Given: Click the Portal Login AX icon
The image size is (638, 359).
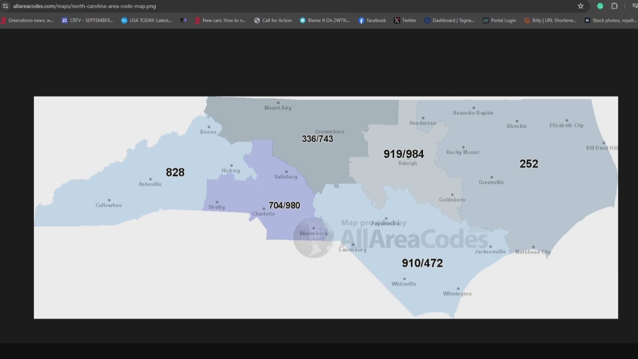Looking at the screenshot, I should click(x=485, y=20).
